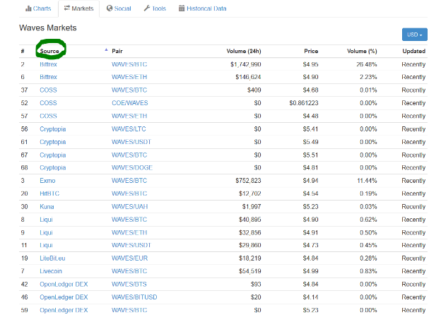Open Cryptopia link in row 67

53,155
